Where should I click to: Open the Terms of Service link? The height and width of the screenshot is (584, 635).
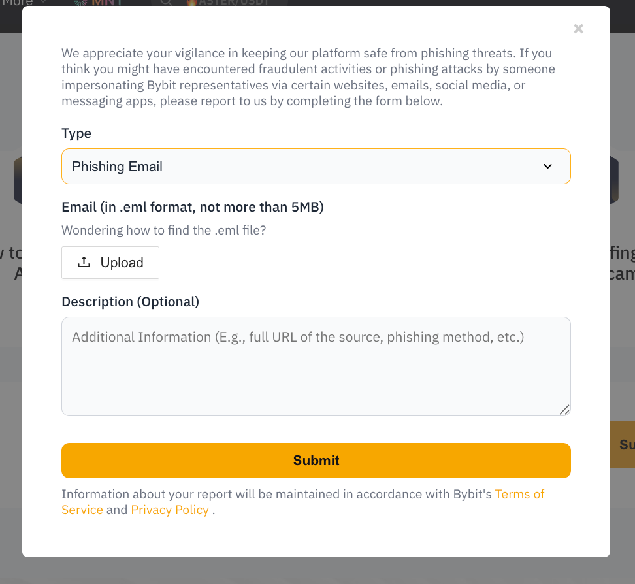point(519,494)
